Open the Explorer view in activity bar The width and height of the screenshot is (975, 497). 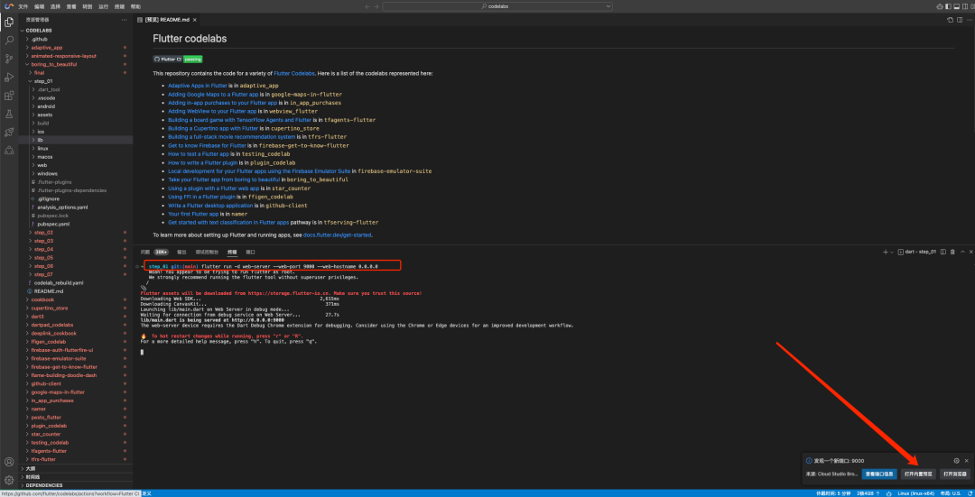9,23
